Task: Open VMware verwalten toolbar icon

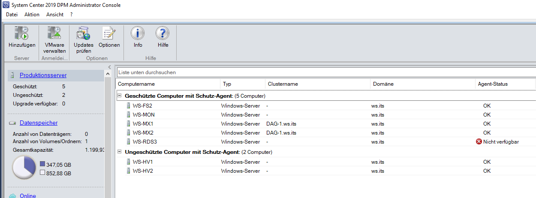Action: pyautogui.click(x=54, y=33)
